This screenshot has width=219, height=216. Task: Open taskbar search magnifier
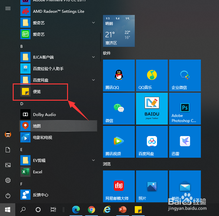(x=23, y=210)
